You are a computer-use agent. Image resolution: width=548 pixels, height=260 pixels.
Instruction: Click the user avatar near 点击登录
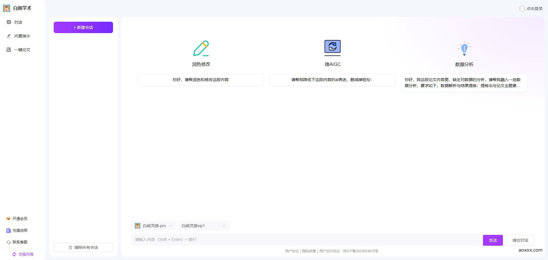coord(522,8)
